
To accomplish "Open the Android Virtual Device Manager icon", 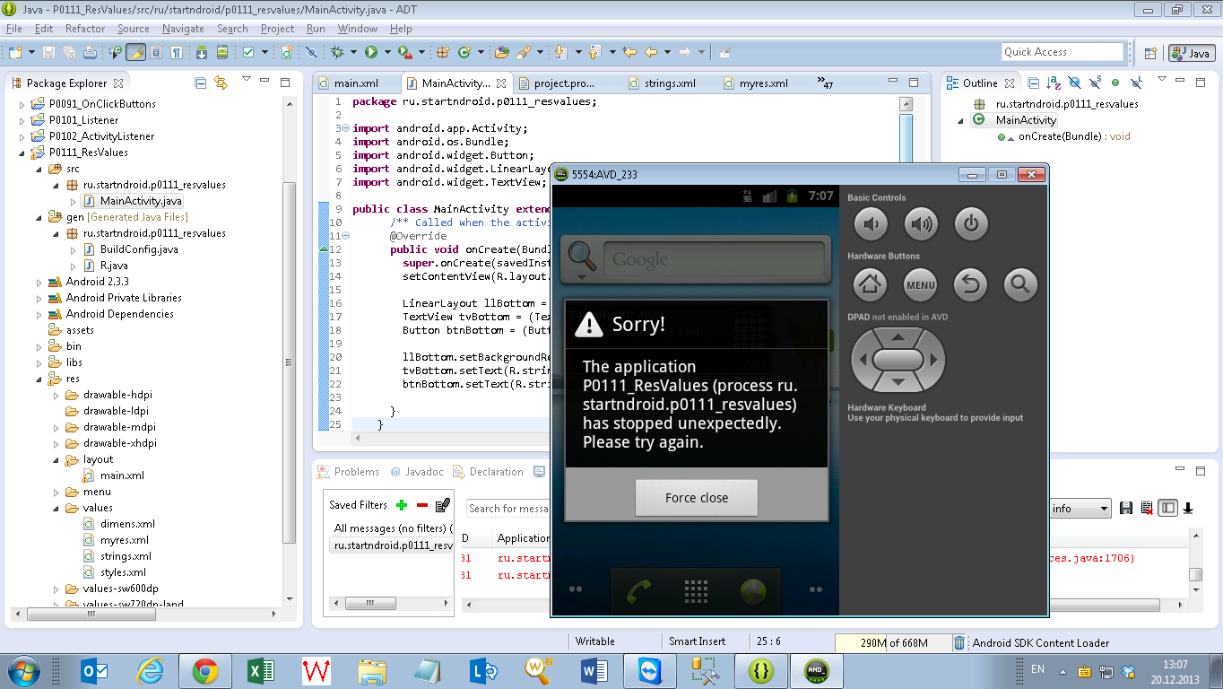I will (x=222, y=52).
